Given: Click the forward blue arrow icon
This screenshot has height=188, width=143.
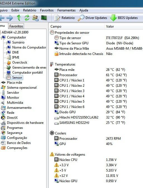Looking at the screenshot, I should tap(10, 18).
